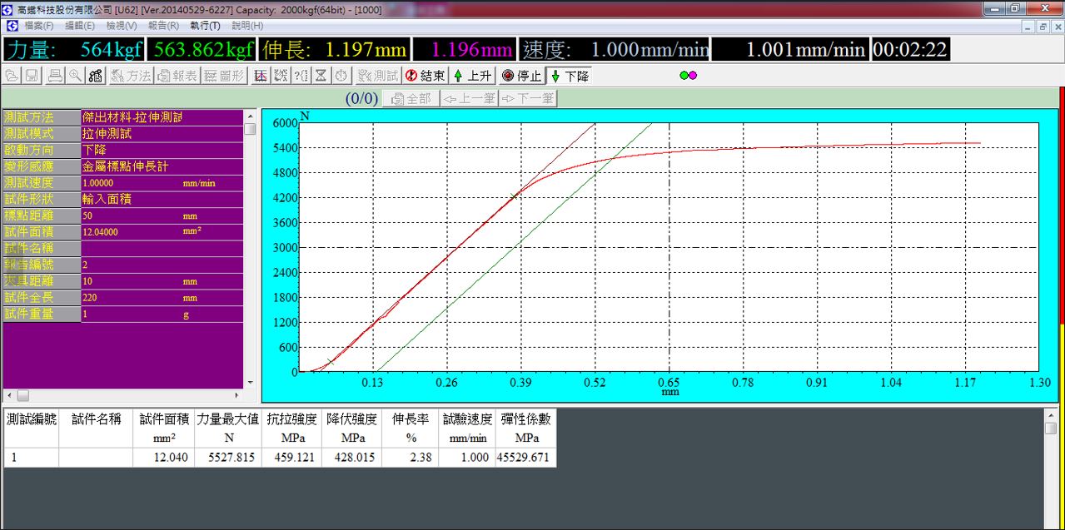Open the 執行(T) menu
This screenshot has height=530, width=1065.
tap(203, 25)
